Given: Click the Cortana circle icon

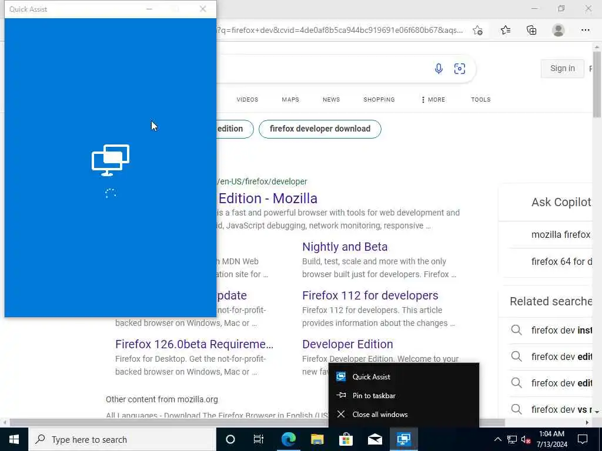Looking at the screenshot, I should [230, 439].
